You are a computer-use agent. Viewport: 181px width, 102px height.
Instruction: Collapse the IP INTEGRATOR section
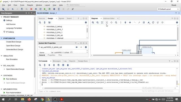point(1,38)
